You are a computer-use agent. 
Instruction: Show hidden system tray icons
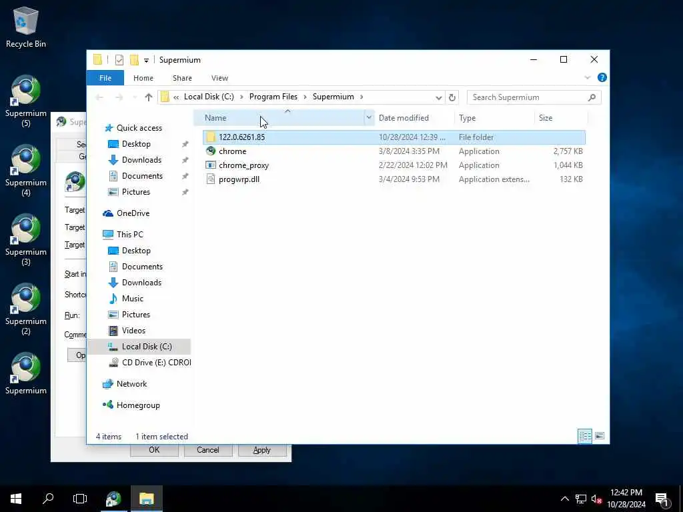(564, 499)
